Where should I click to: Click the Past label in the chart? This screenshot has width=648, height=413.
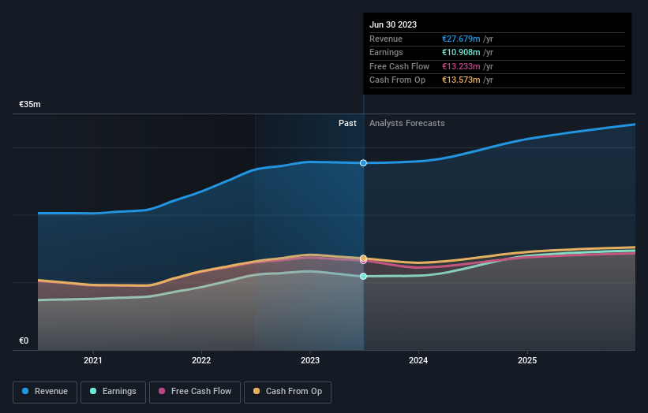(x=347, y=124)
